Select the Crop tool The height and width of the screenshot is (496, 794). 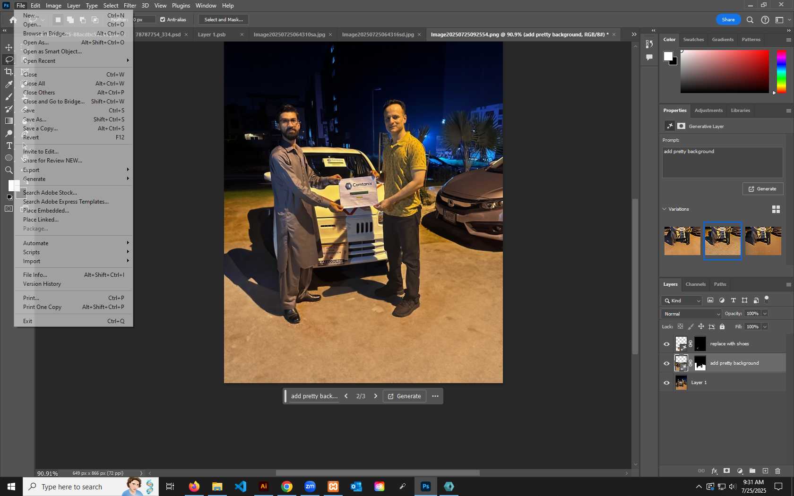[9, 72]
